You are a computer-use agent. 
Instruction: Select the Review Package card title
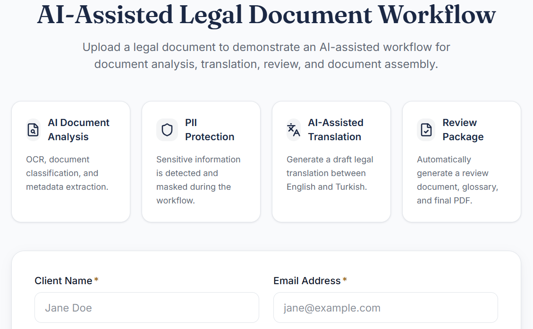tap(463, 129)
